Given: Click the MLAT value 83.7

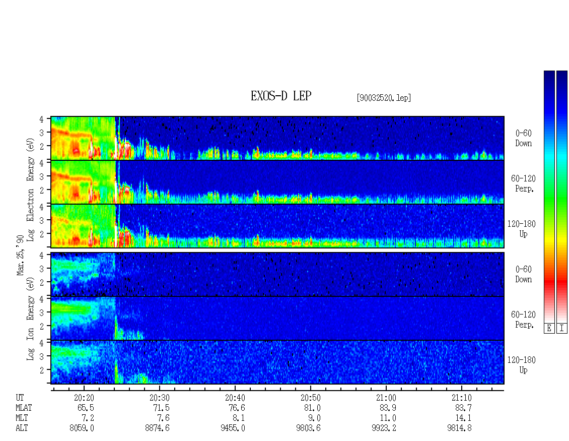Looking at the screenshot, I should (463, 408).
